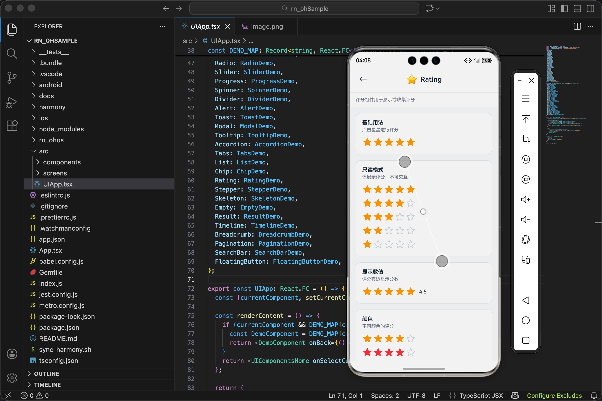
Task: Tap the phone's back arrow beside Rating
Action: (x=363, y=79)
